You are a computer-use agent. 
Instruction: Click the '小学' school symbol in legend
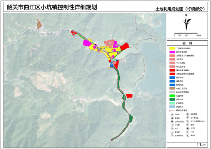(x=172, y=129)
